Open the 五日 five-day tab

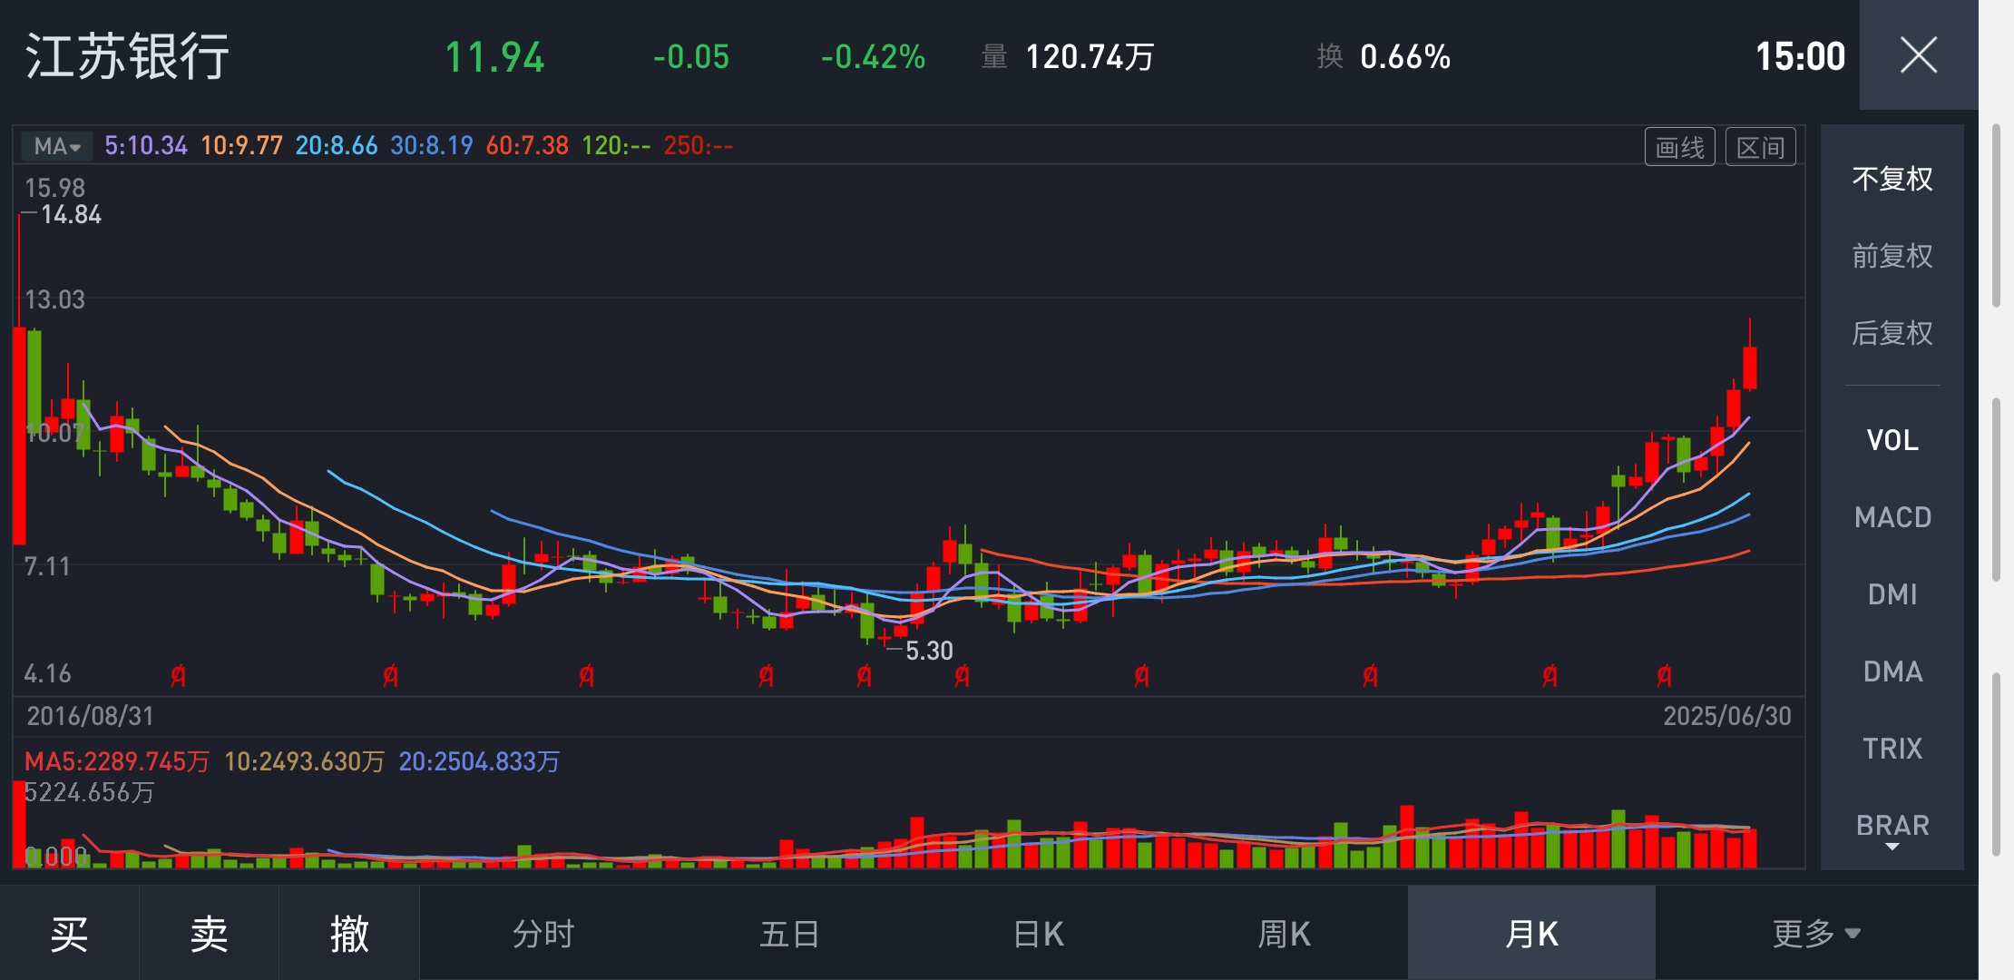point(790,933)
